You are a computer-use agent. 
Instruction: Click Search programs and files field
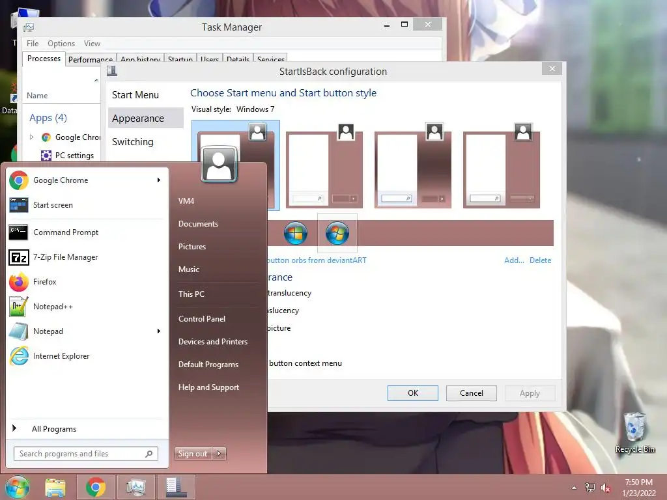tap(85, 454)
